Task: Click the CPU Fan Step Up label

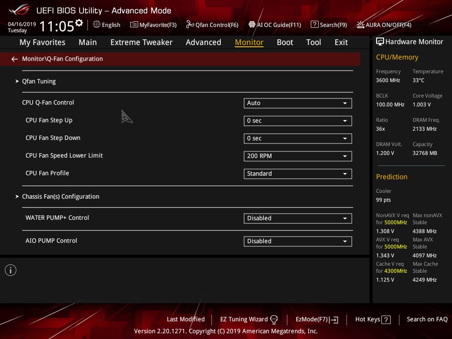Action: pyautogui.click(x=49, y=120)
